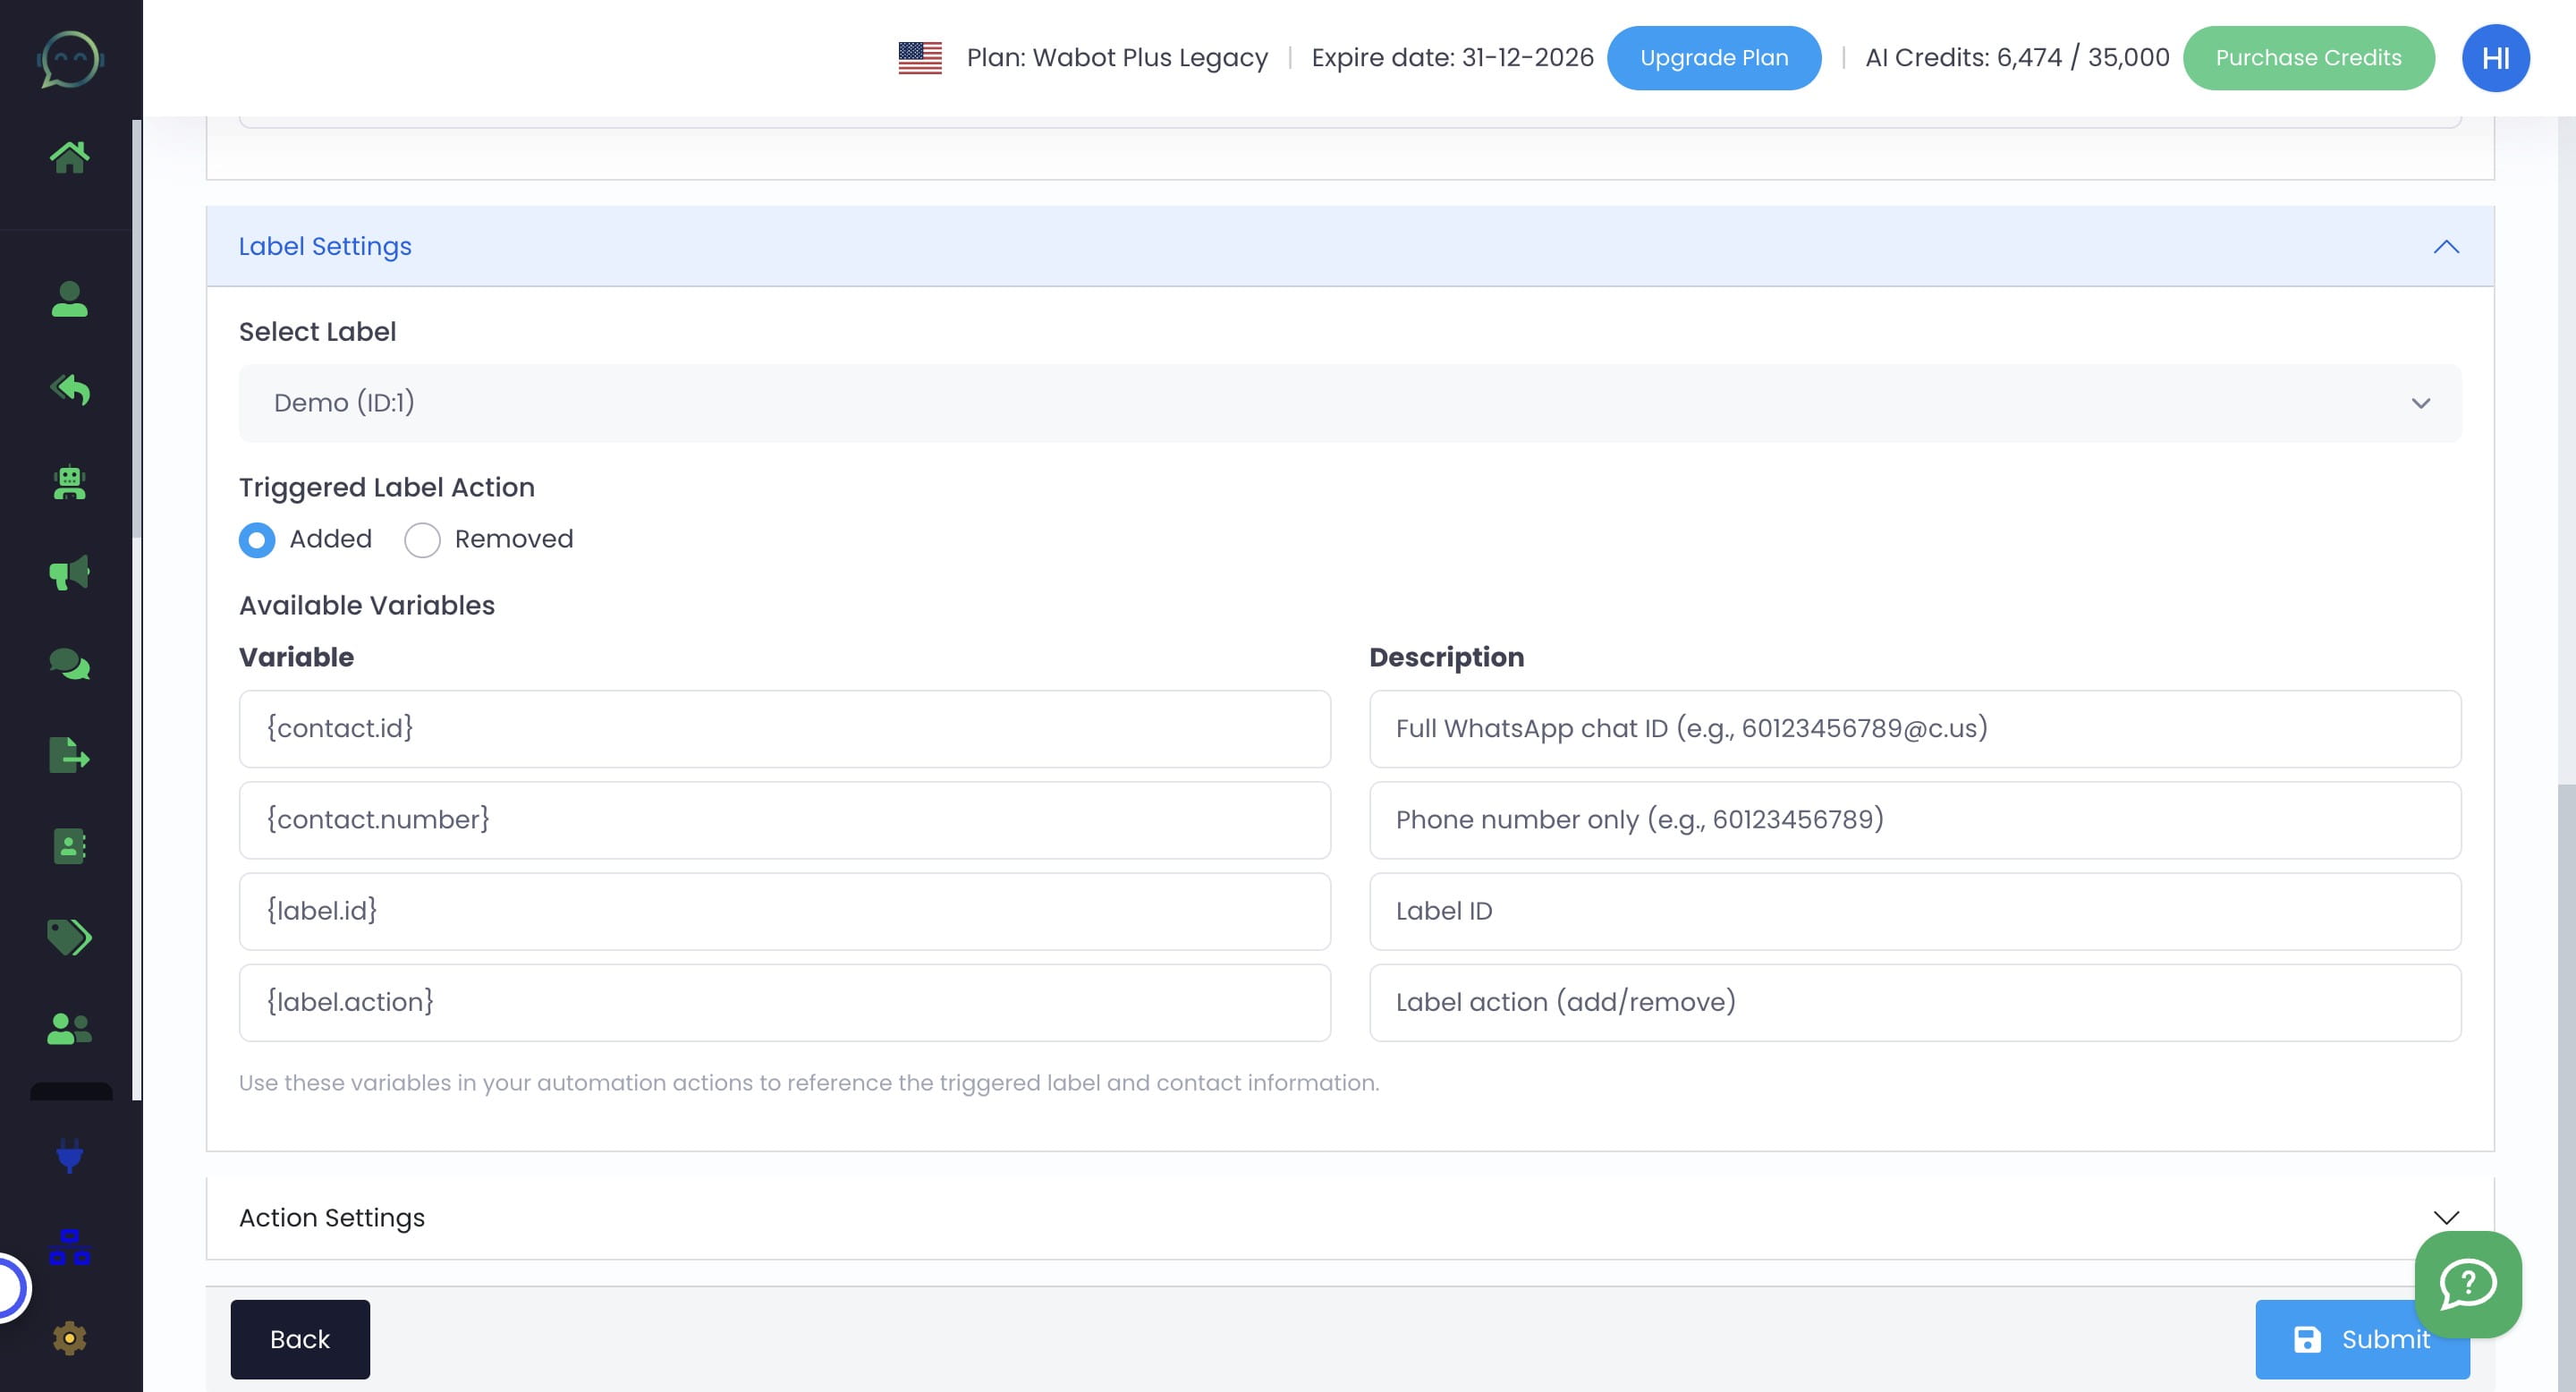Viewport: 2576px width, 1392px height.
Task: Expand the Action Settings section
Action: click(x=2445, y=1217)
